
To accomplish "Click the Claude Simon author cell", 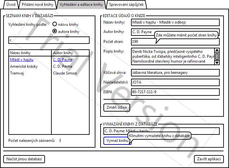I will 65,73.
